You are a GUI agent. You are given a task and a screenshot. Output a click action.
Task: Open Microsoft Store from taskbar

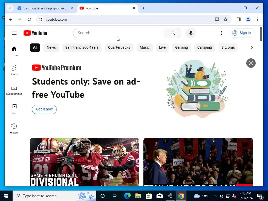[149, 196]
